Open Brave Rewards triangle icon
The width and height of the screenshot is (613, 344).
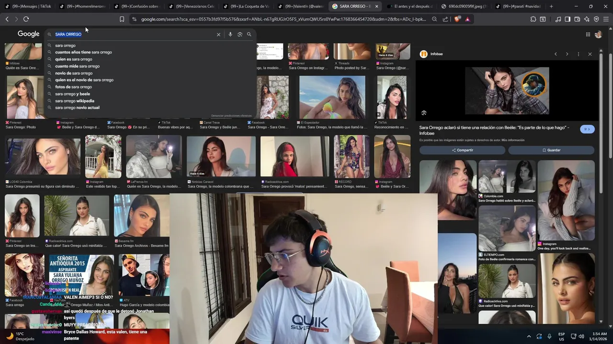467,19
